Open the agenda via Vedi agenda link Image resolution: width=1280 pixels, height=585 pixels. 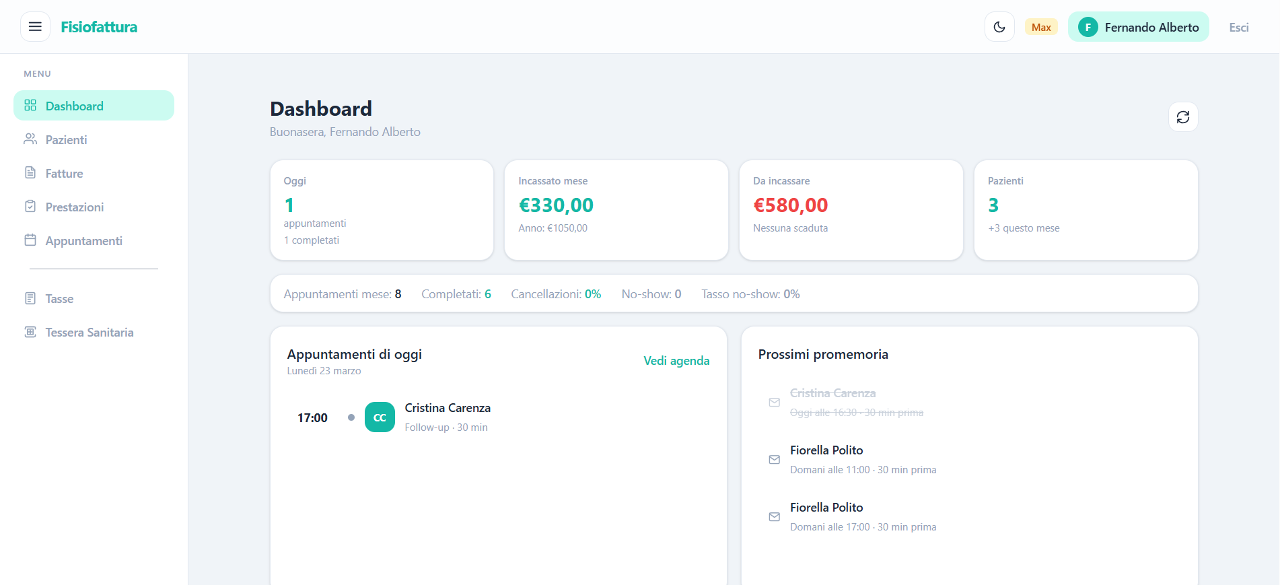tap(676, 361)
